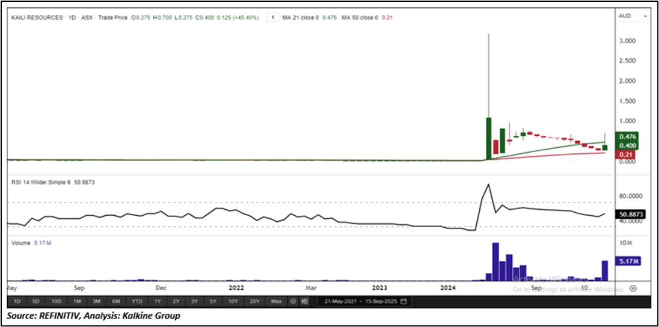Click the 5.17M volume value tag
The height and width of the screenshot is (327, 659).
(x=628, y=261)
